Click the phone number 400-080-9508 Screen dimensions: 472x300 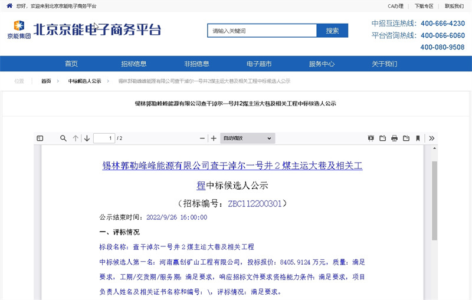click(442, 47)
